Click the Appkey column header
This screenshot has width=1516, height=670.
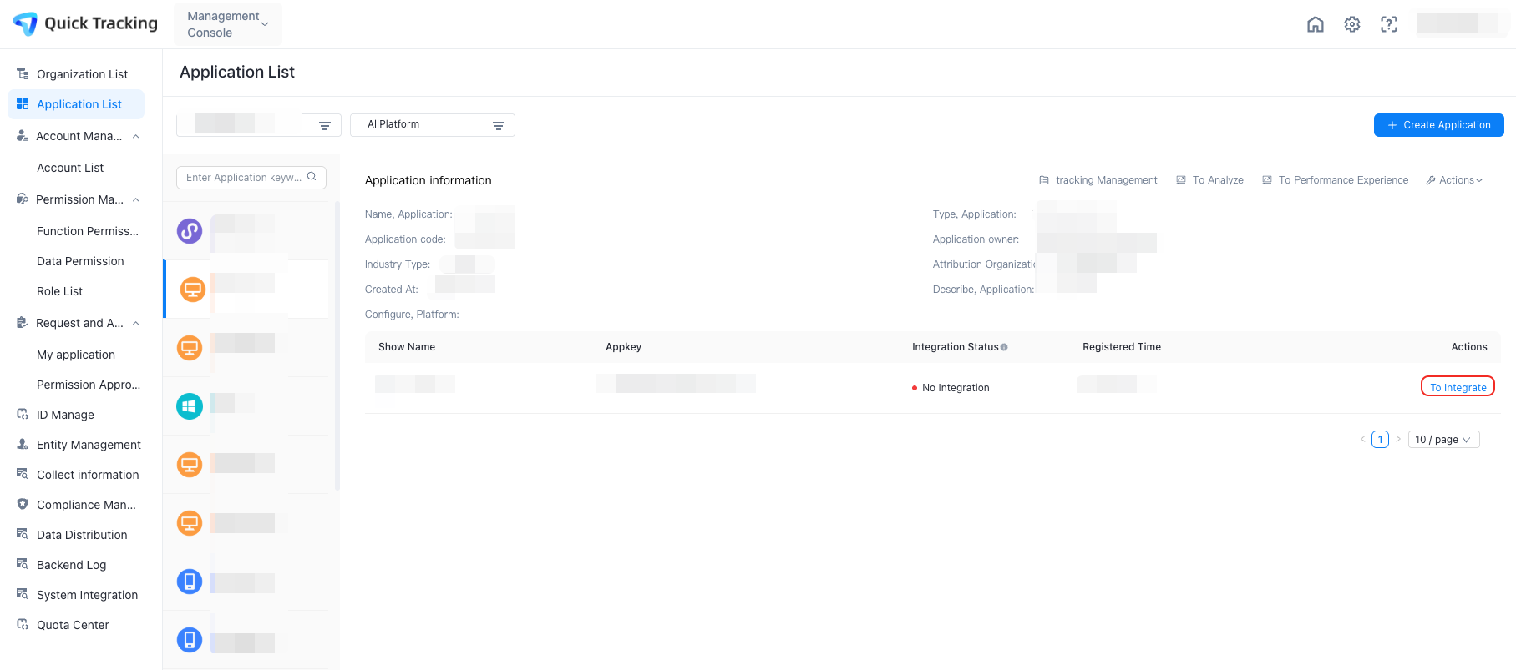(x=623, y=347)
